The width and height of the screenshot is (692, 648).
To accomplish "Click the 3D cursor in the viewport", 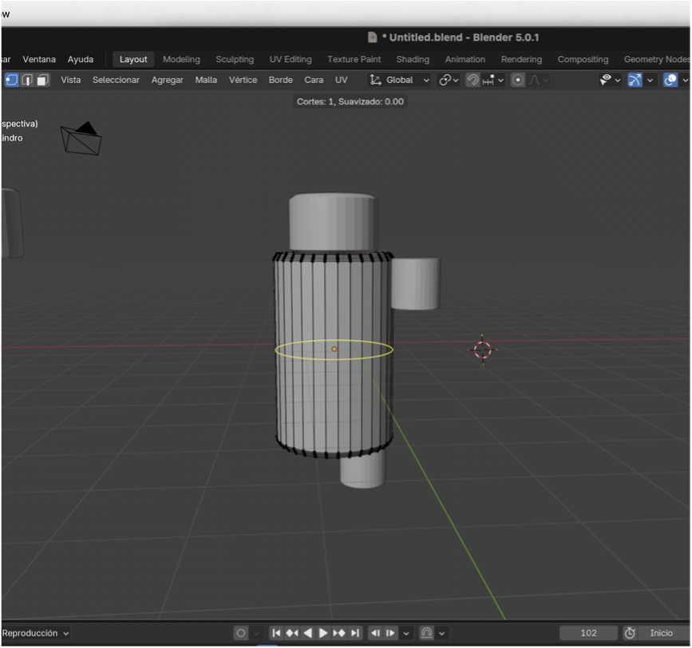I will click(482, 350).
